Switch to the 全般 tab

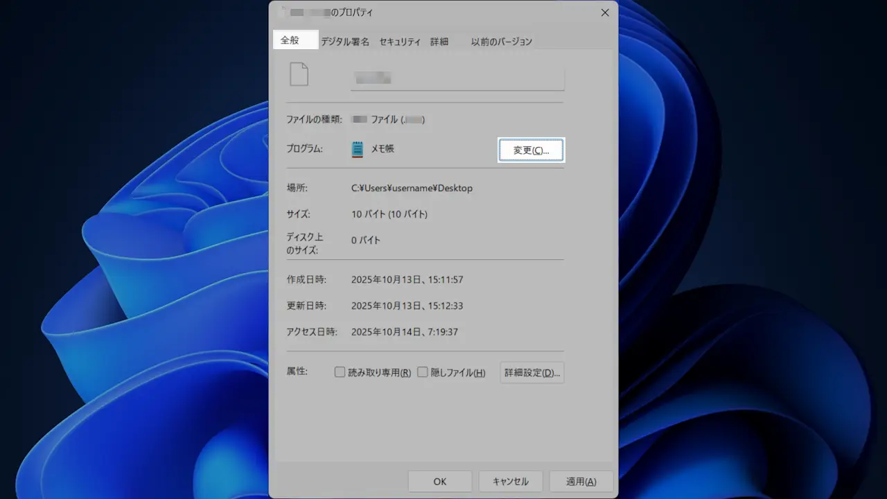(290, 41)
